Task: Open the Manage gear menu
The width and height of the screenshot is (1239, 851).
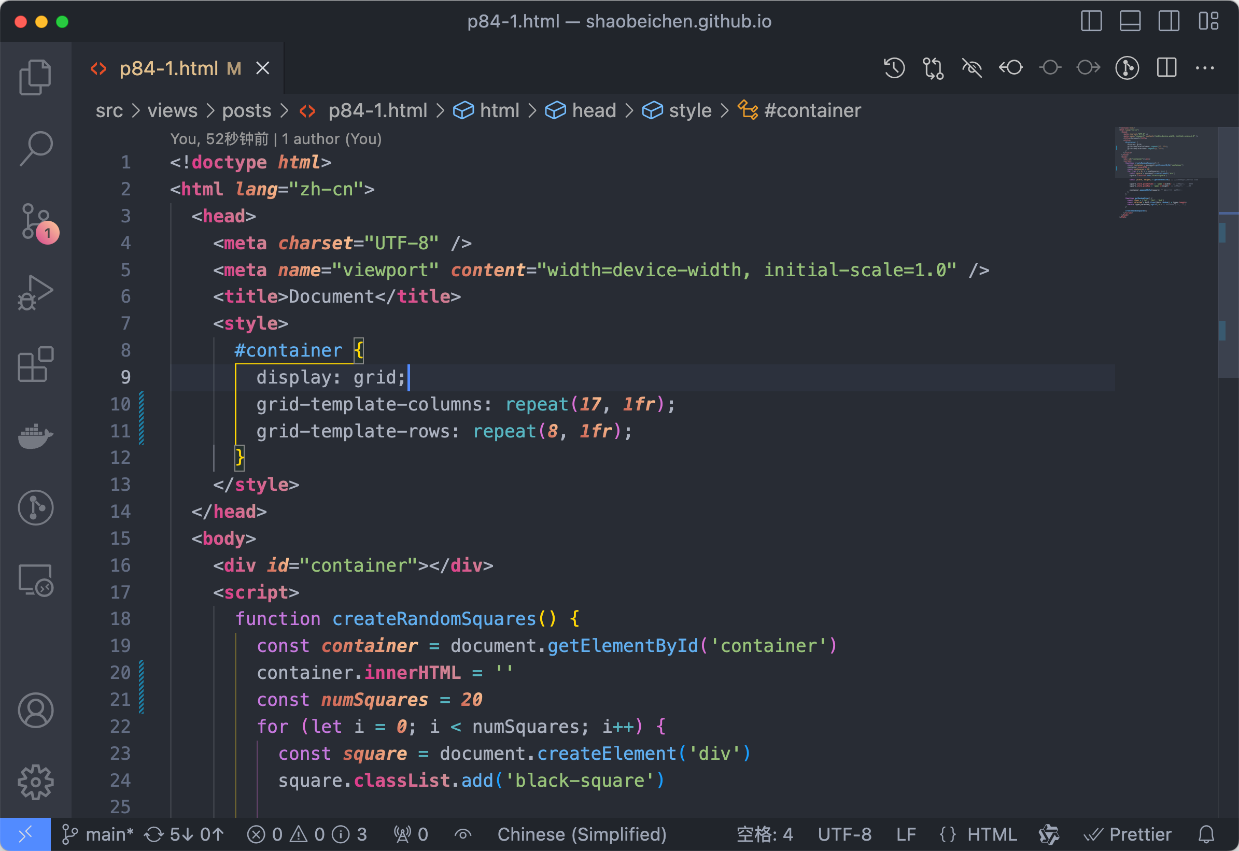Action: tap(35, 782)
